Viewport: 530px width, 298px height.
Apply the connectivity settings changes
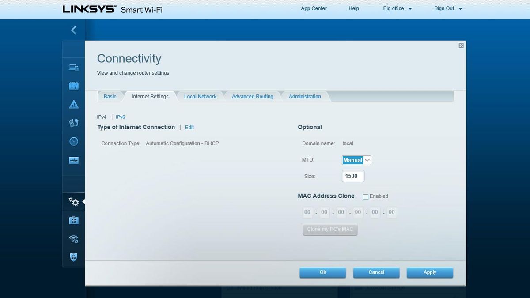tap(429, 272)
